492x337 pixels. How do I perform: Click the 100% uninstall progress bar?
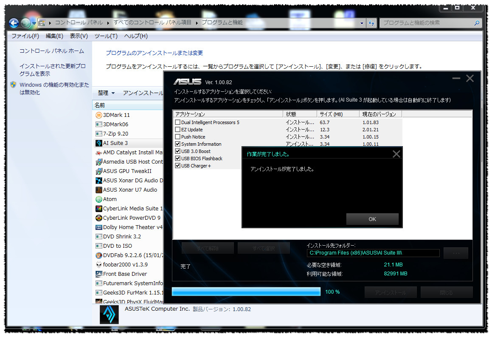tap(246, 292)
